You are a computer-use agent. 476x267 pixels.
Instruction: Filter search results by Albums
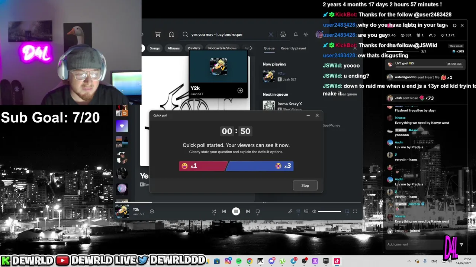point(174,48)
